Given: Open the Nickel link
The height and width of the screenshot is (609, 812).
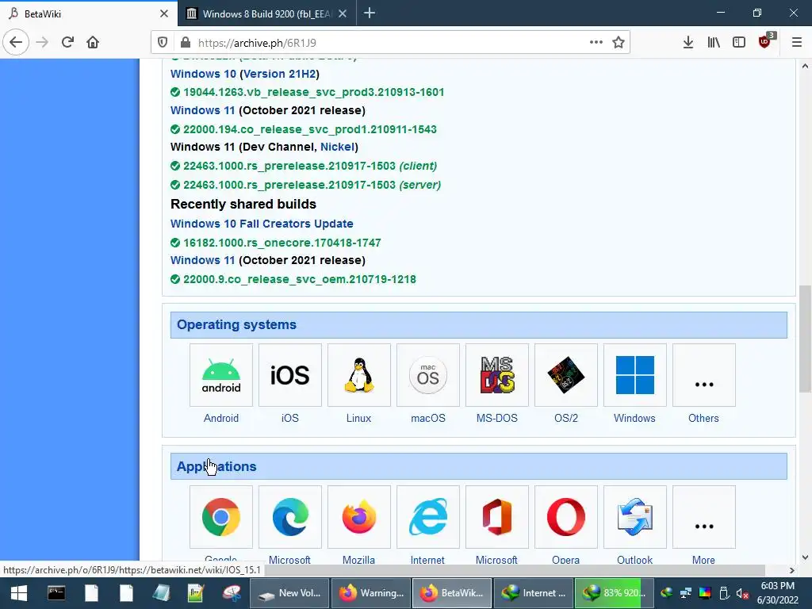Looking at the screenshot, I should coord(337,147).
